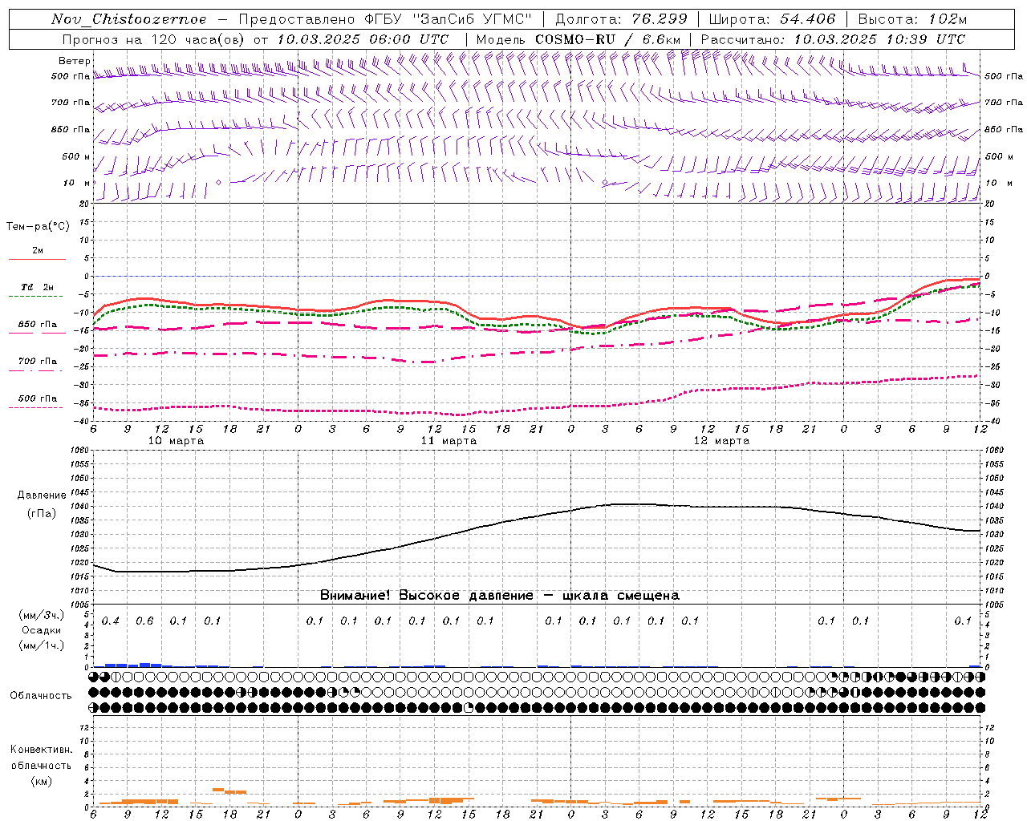
Task: Click the station name Nov_Chistoozernoe
Action: point(128,19)
